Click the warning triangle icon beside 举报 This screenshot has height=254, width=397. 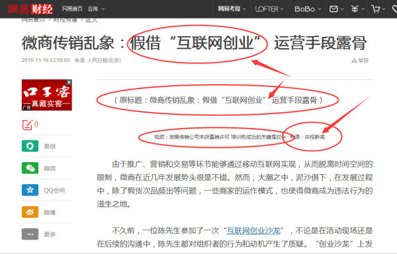tap(354, 60)
